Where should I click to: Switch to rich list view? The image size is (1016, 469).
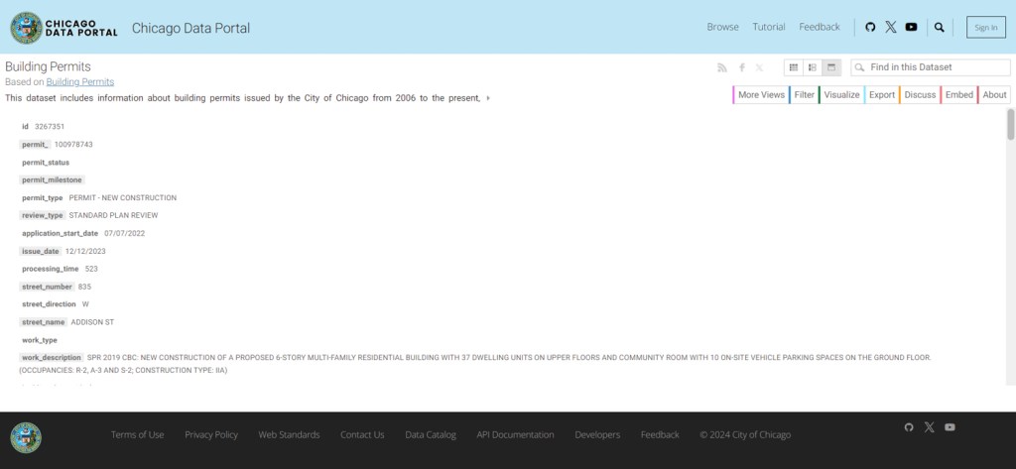pos(812,67)
